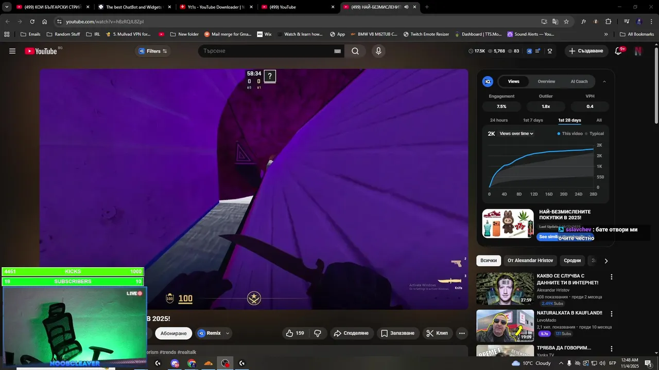
Task: Expand the dropdown arrow next to Remix
Action: 227,333
